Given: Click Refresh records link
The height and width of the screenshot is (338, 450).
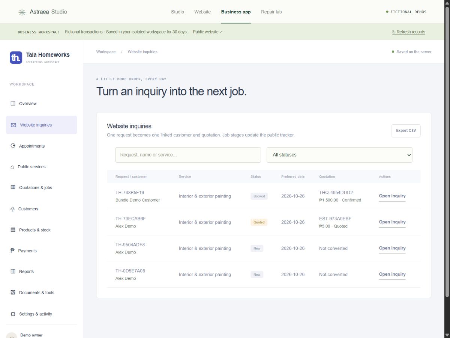Looking at the screenshot, I should click(x=408, y=32).
